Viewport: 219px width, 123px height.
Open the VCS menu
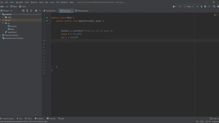click(x=58, y=2)
